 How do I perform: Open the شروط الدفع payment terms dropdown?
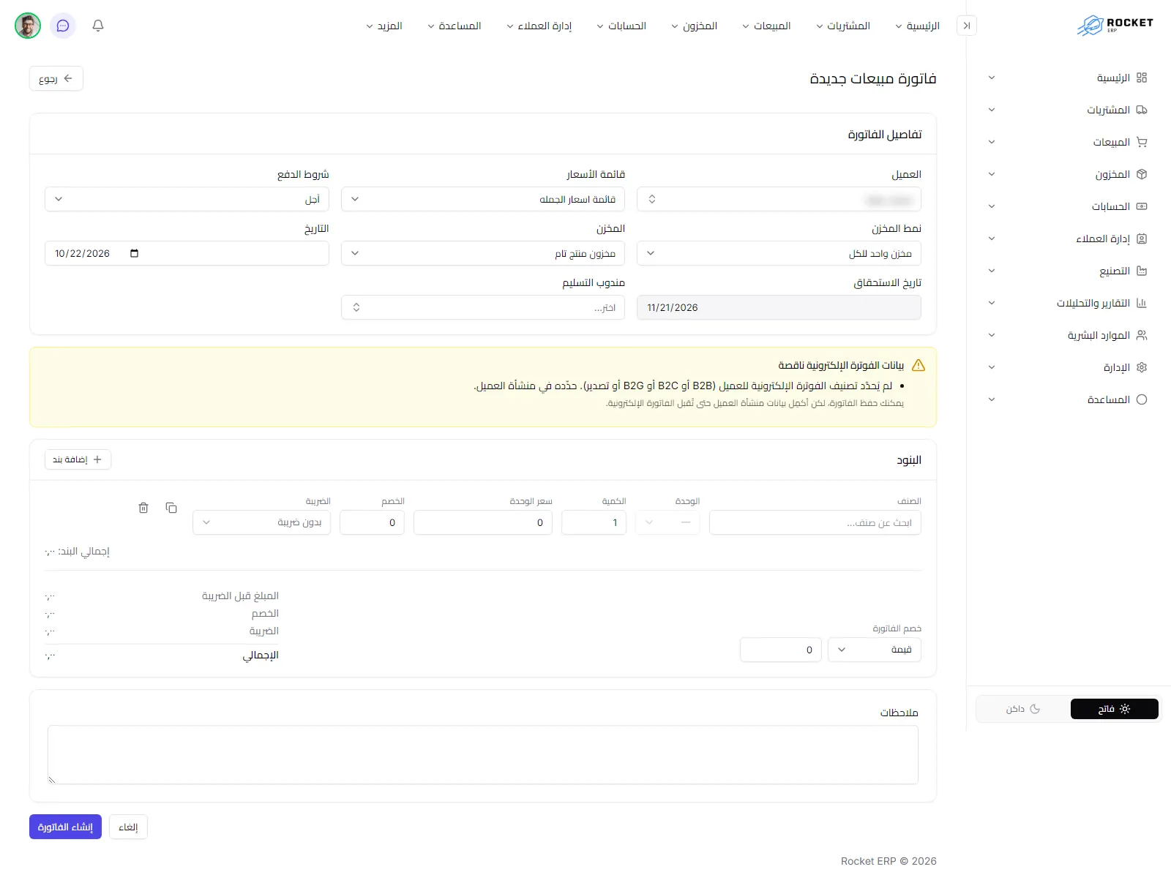[x=187, y=199]
